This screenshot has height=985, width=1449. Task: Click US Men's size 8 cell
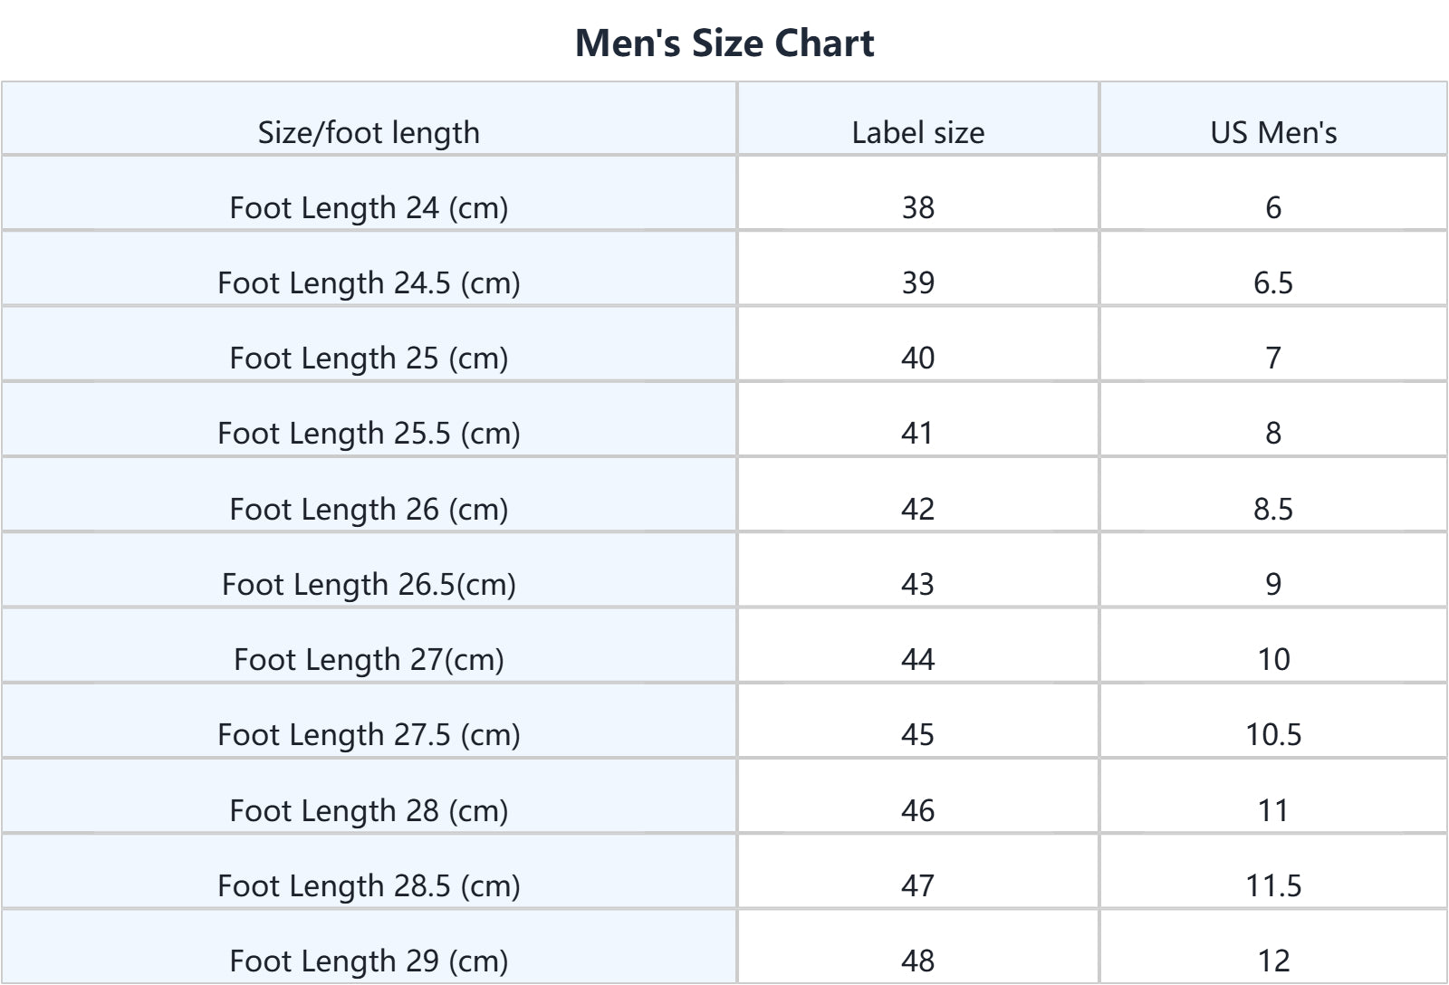1273,433
